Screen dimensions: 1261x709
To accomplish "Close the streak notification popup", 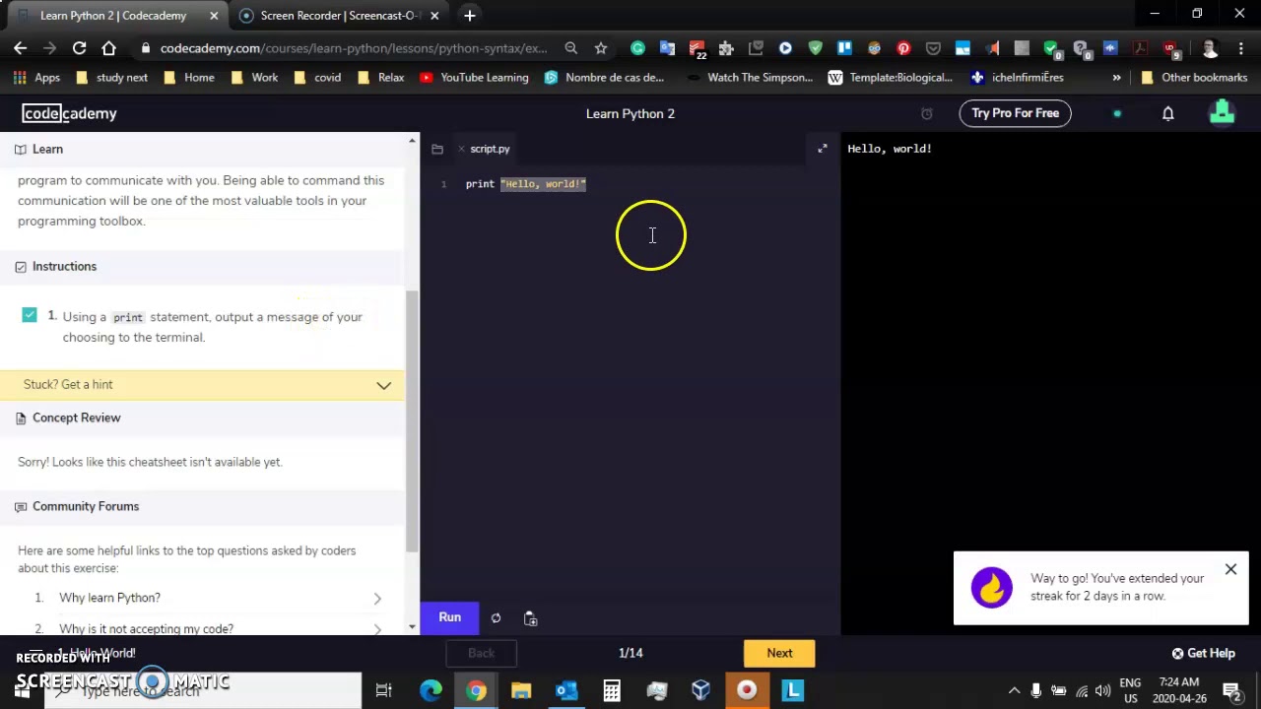I will [x=1230, y=569].
